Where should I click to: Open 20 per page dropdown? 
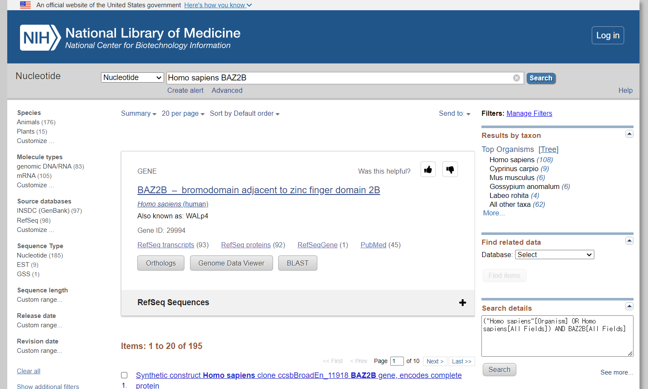point(183,114)
